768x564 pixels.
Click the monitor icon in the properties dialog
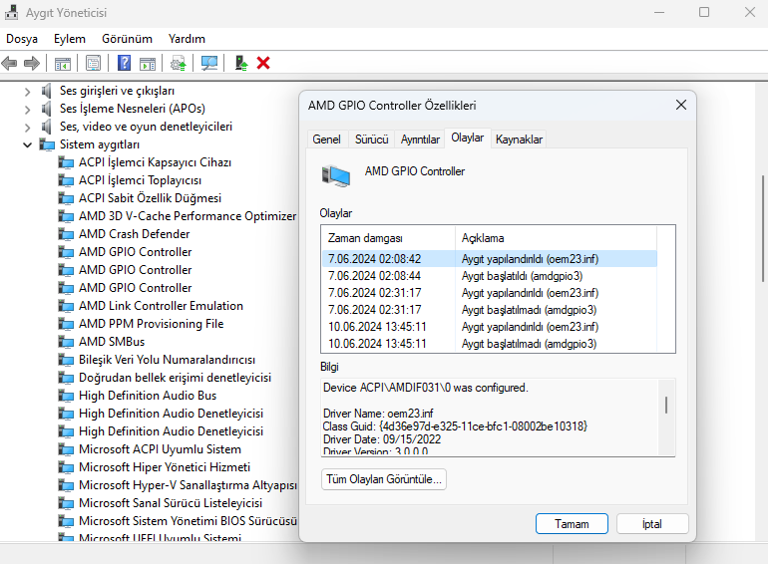pyautogui.click(x=336, y=176)
